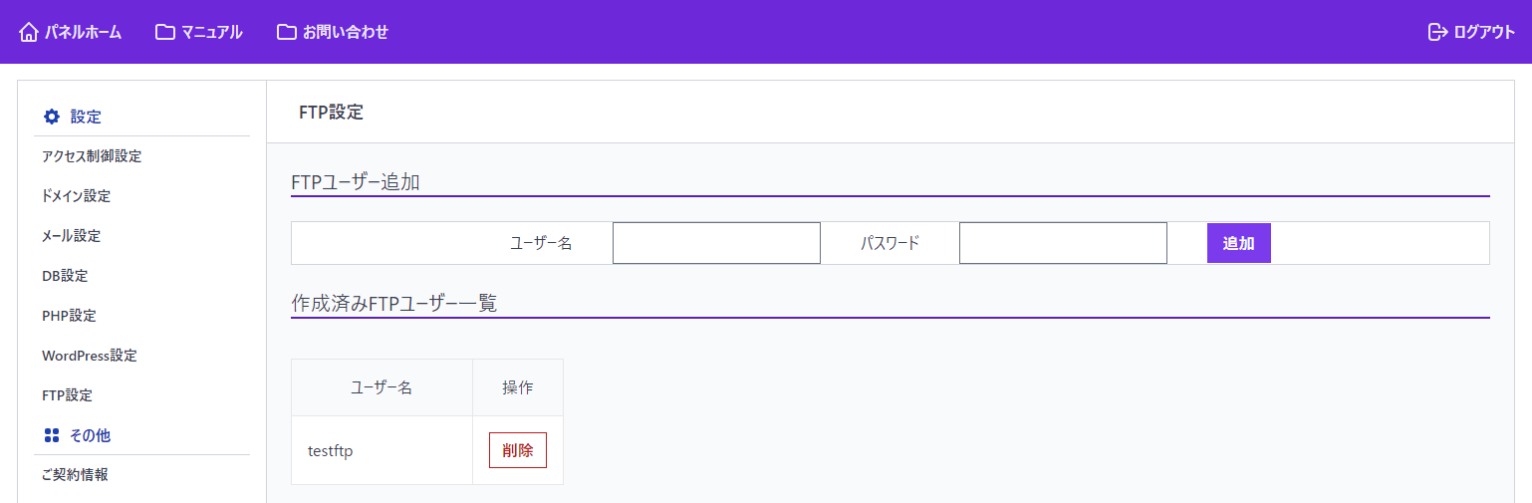Open ドメイン設定 in the sidebar
This screenshot has height=503, width=1532.
(x=76, y=196)
